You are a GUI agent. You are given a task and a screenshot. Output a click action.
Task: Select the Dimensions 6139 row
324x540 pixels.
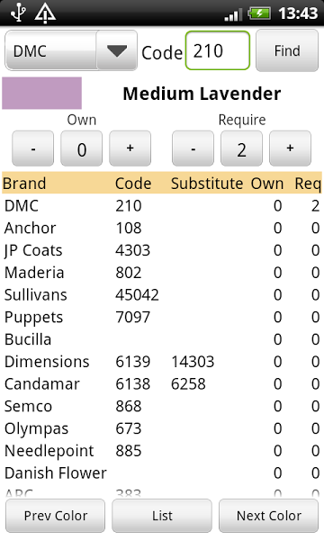(x=162, y=362)
